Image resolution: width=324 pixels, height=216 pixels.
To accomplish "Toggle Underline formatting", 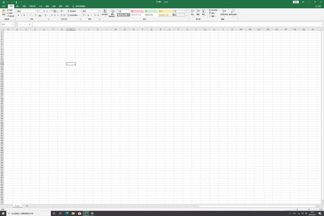I will point(24,15).
